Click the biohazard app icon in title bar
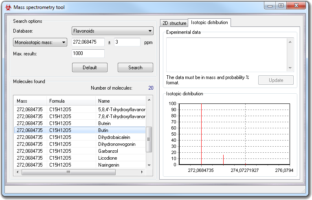 point(8,7)
